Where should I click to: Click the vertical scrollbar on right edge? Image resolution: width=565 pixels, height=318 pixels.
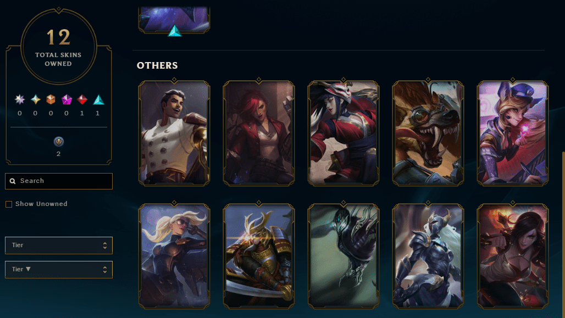563,234
